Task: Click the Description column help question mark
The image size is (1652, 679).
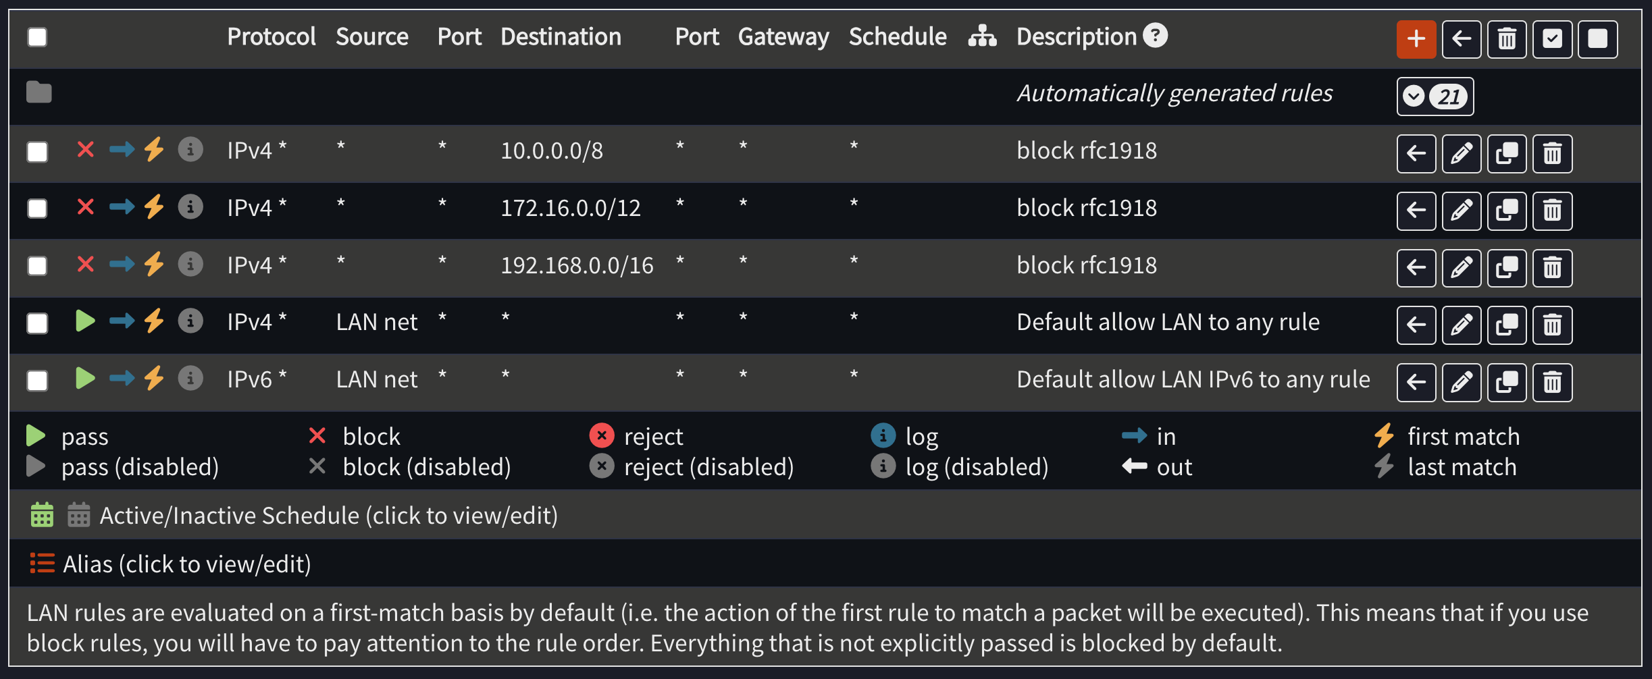Action: click(1156, 36)
